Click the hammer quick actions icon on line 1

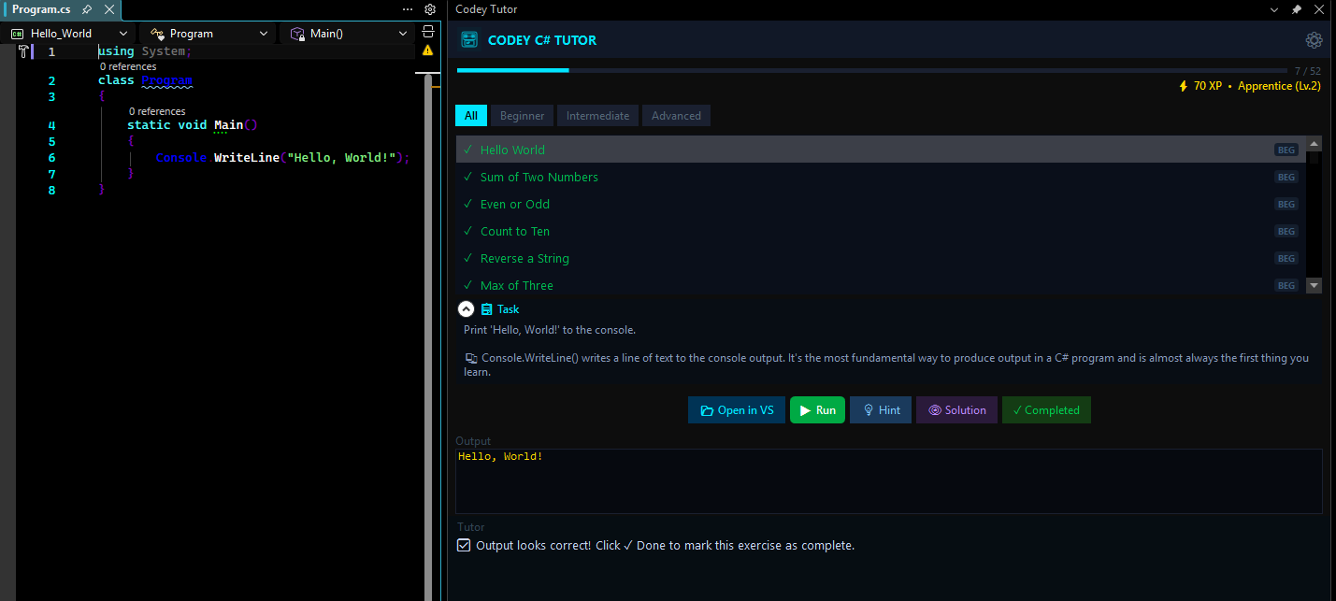[24, 51]
